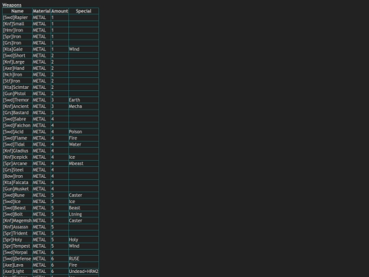Select the [Swd]Vorpal name cell

pos(17,253)
